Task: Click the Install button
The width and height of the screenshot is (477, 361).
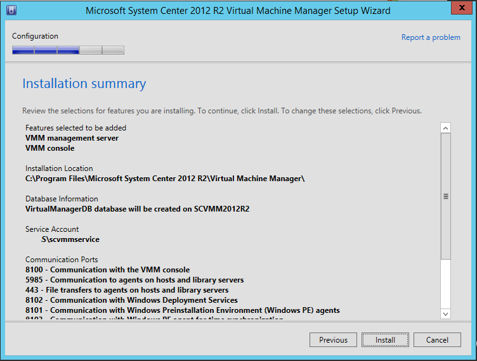Action: [x=385, y=339]
